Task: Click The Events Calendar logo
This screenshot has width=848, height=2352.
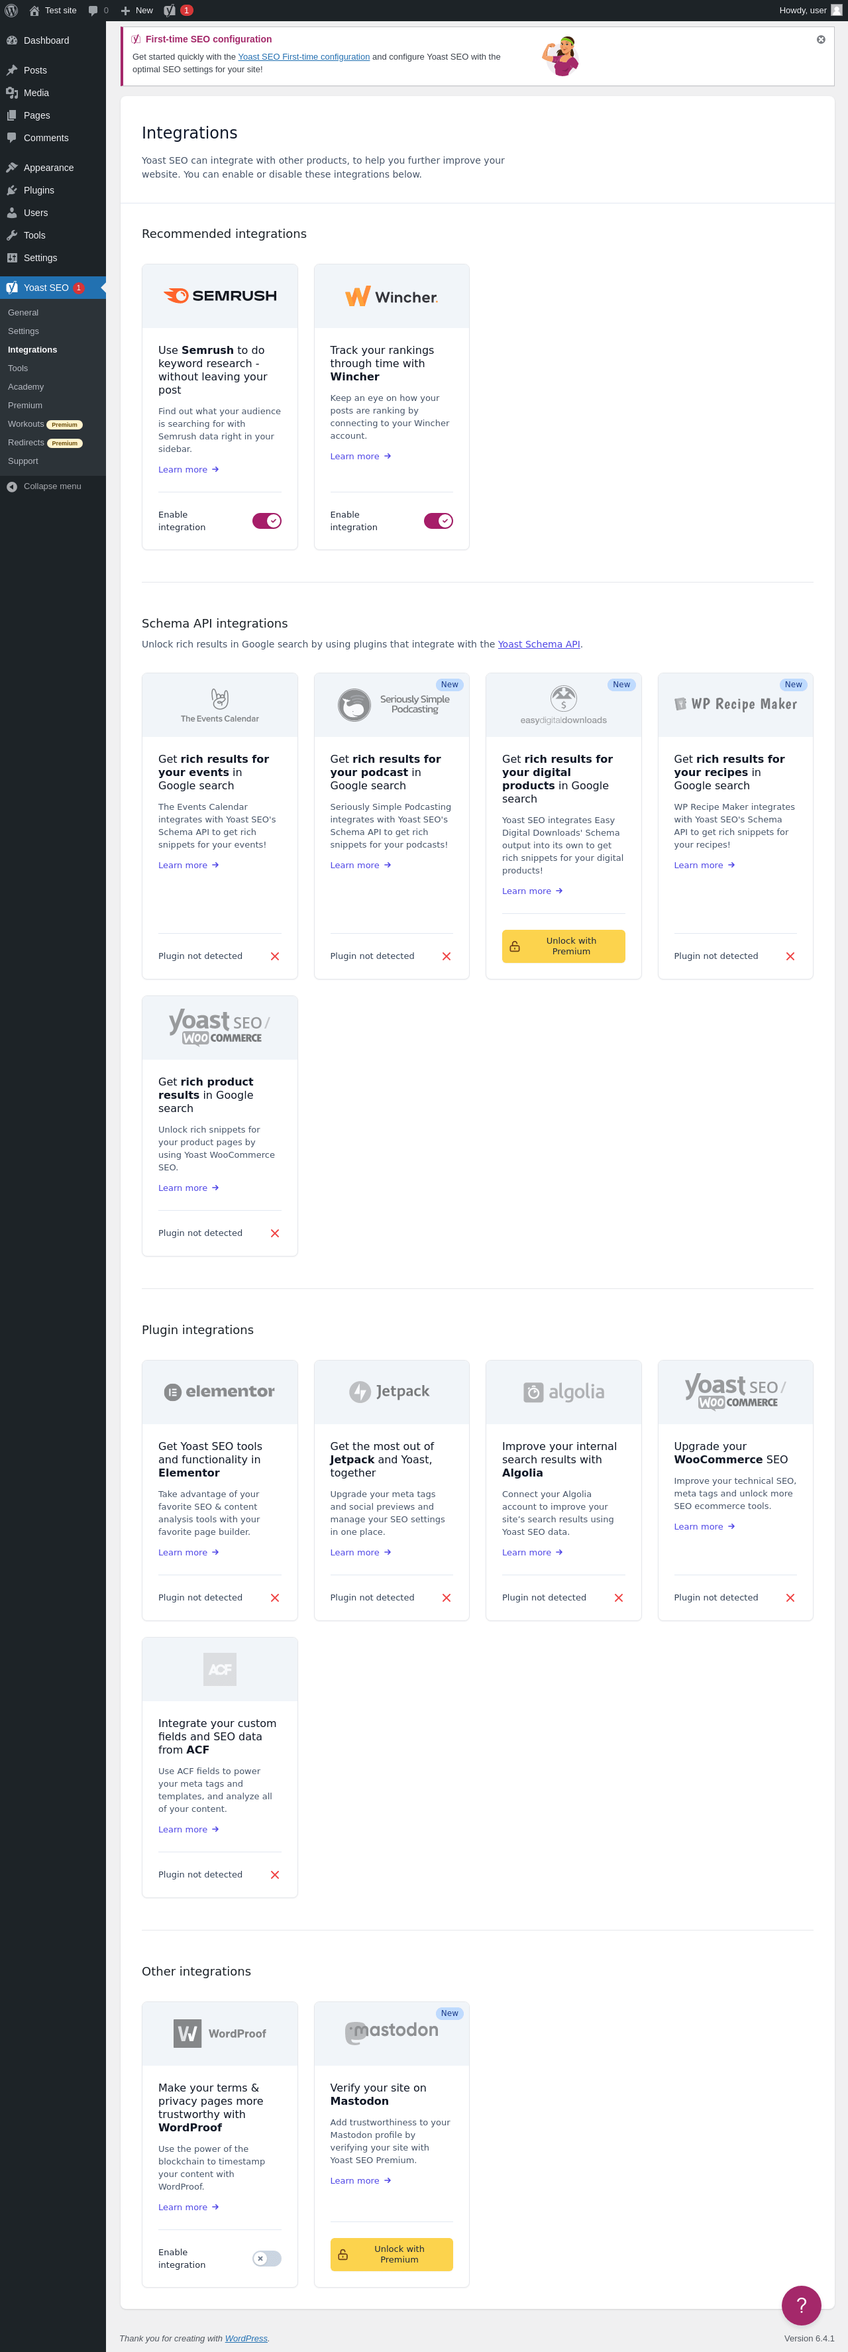Action: point(220,705)
